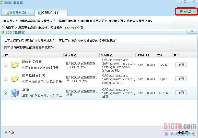Select the IE临时文件夹 folder icon

click(x=15, y=65)
